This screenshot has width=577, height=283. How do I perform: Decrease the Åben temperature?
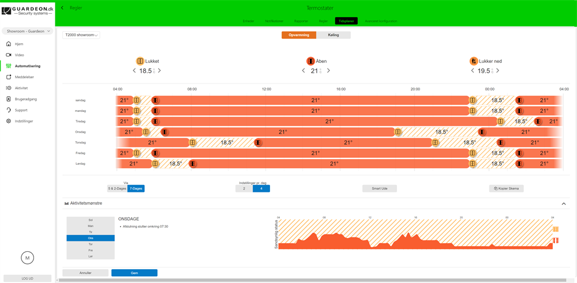pyautogui.click(x=304, y=70)
